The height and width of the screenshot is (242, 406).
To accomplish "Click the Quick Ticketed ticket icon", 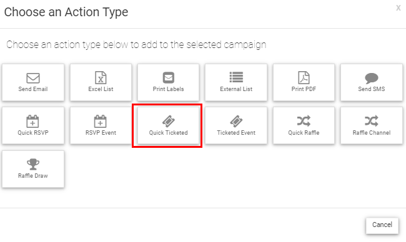I will (169, 121).
